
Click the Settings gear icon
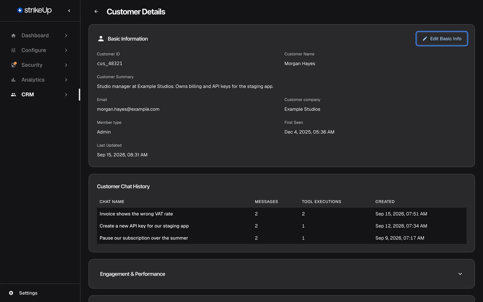pos(11,293)
